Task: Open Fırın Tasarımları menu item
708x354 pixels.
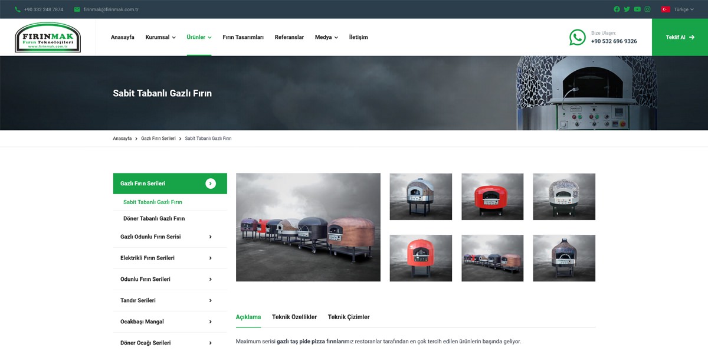Action: click(243, 37)
